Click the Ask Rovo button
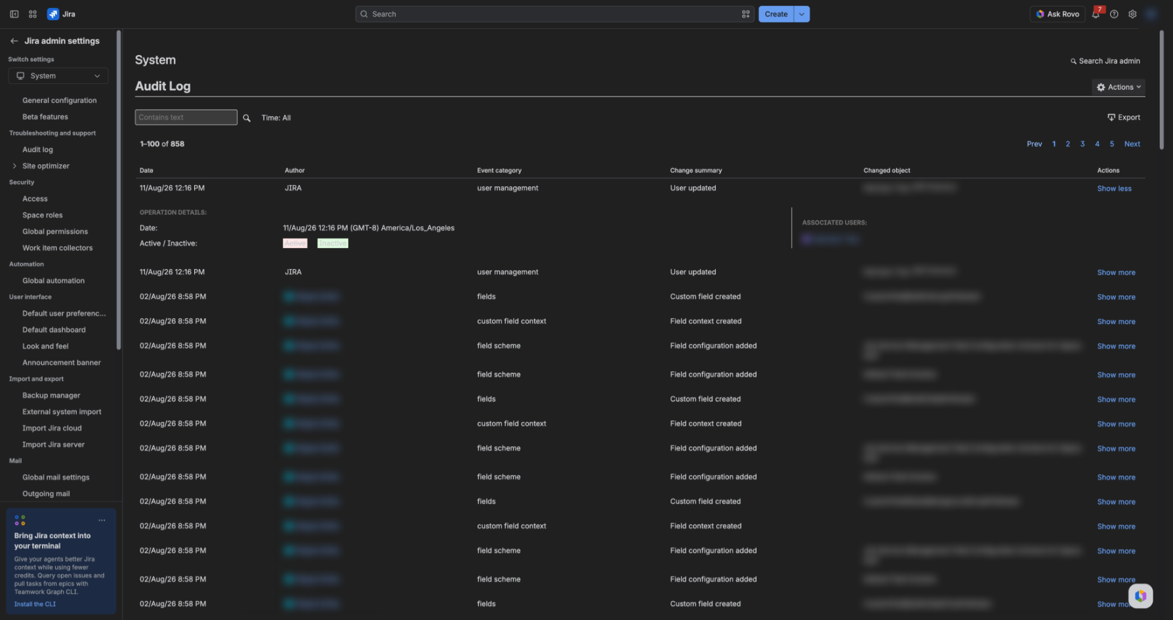The image size is (1173, 620). tap(1058, 14)
